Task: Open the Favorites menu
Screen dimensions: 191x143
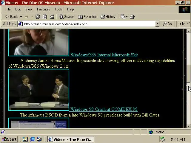Action: (44, 9)
